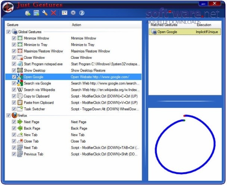Open the gesture list view toolbar icon
Screen dimensions: 227x186
65,13
